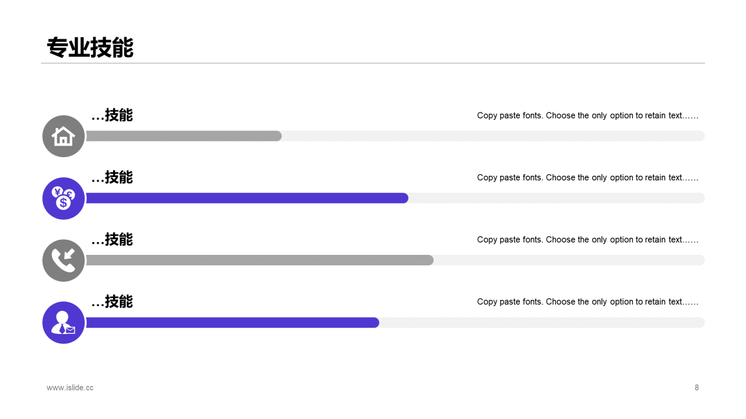746x419 pixels.
Task: Click the page number 8 in footer
Action: tap(696, 388)
